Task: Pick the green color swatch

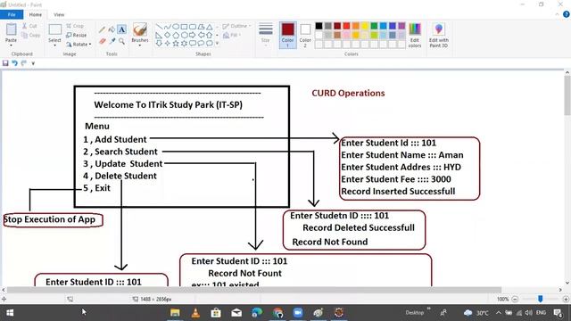Action: pyautogui.click(x=374, y=26)
